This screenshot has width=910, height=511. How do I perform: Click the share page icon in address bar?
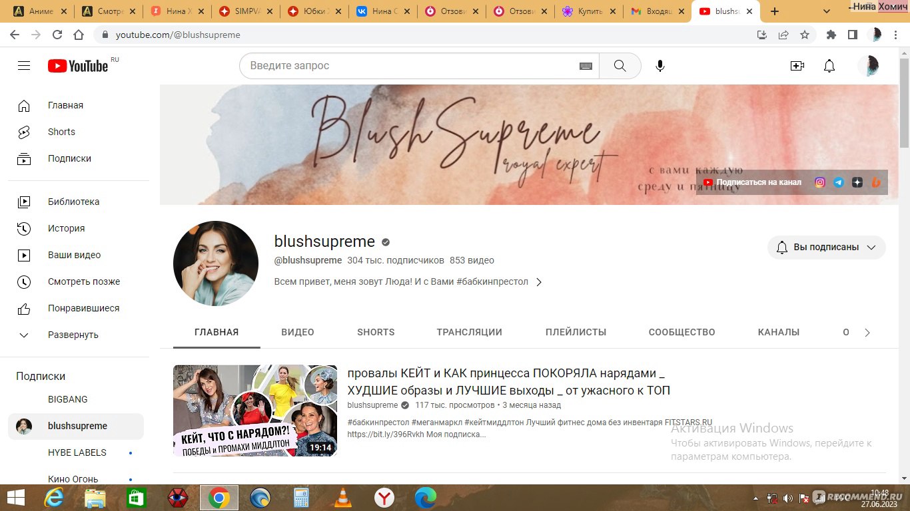(x=783, y=35)
